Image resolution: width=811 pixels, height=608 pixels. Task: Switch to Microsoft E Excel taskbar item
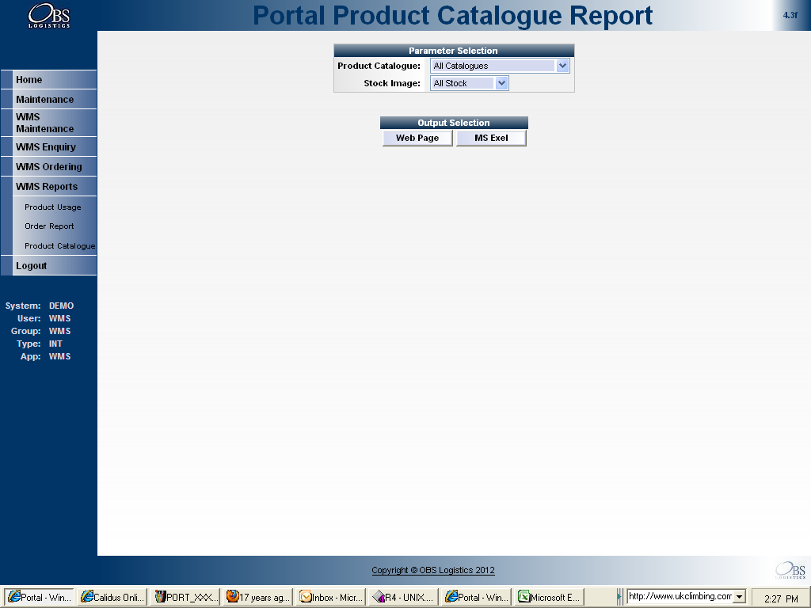550,597
